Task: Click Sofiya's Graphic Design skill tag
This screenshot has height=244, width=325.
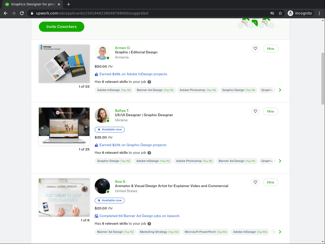Action: [113, 161]
